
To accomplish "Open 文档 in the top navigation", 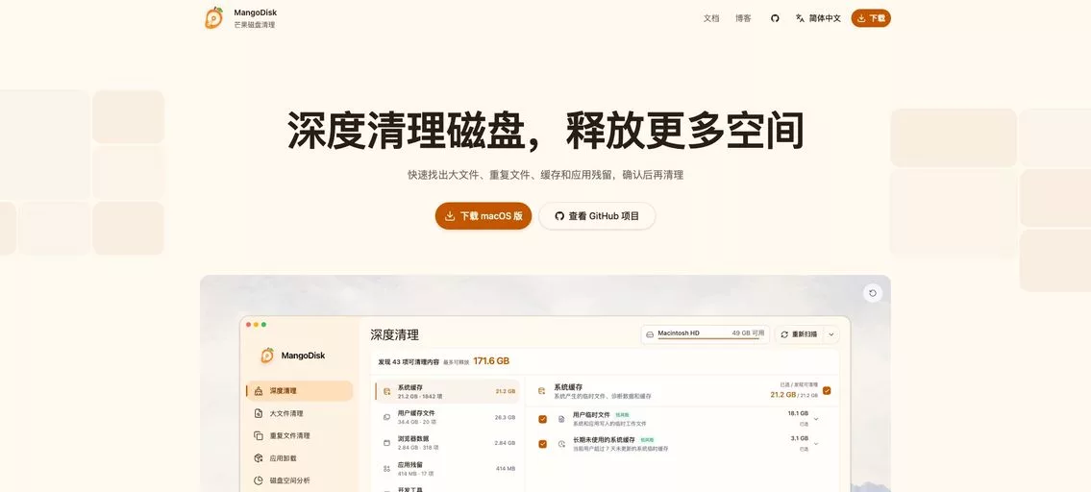I will click(711, 18).
